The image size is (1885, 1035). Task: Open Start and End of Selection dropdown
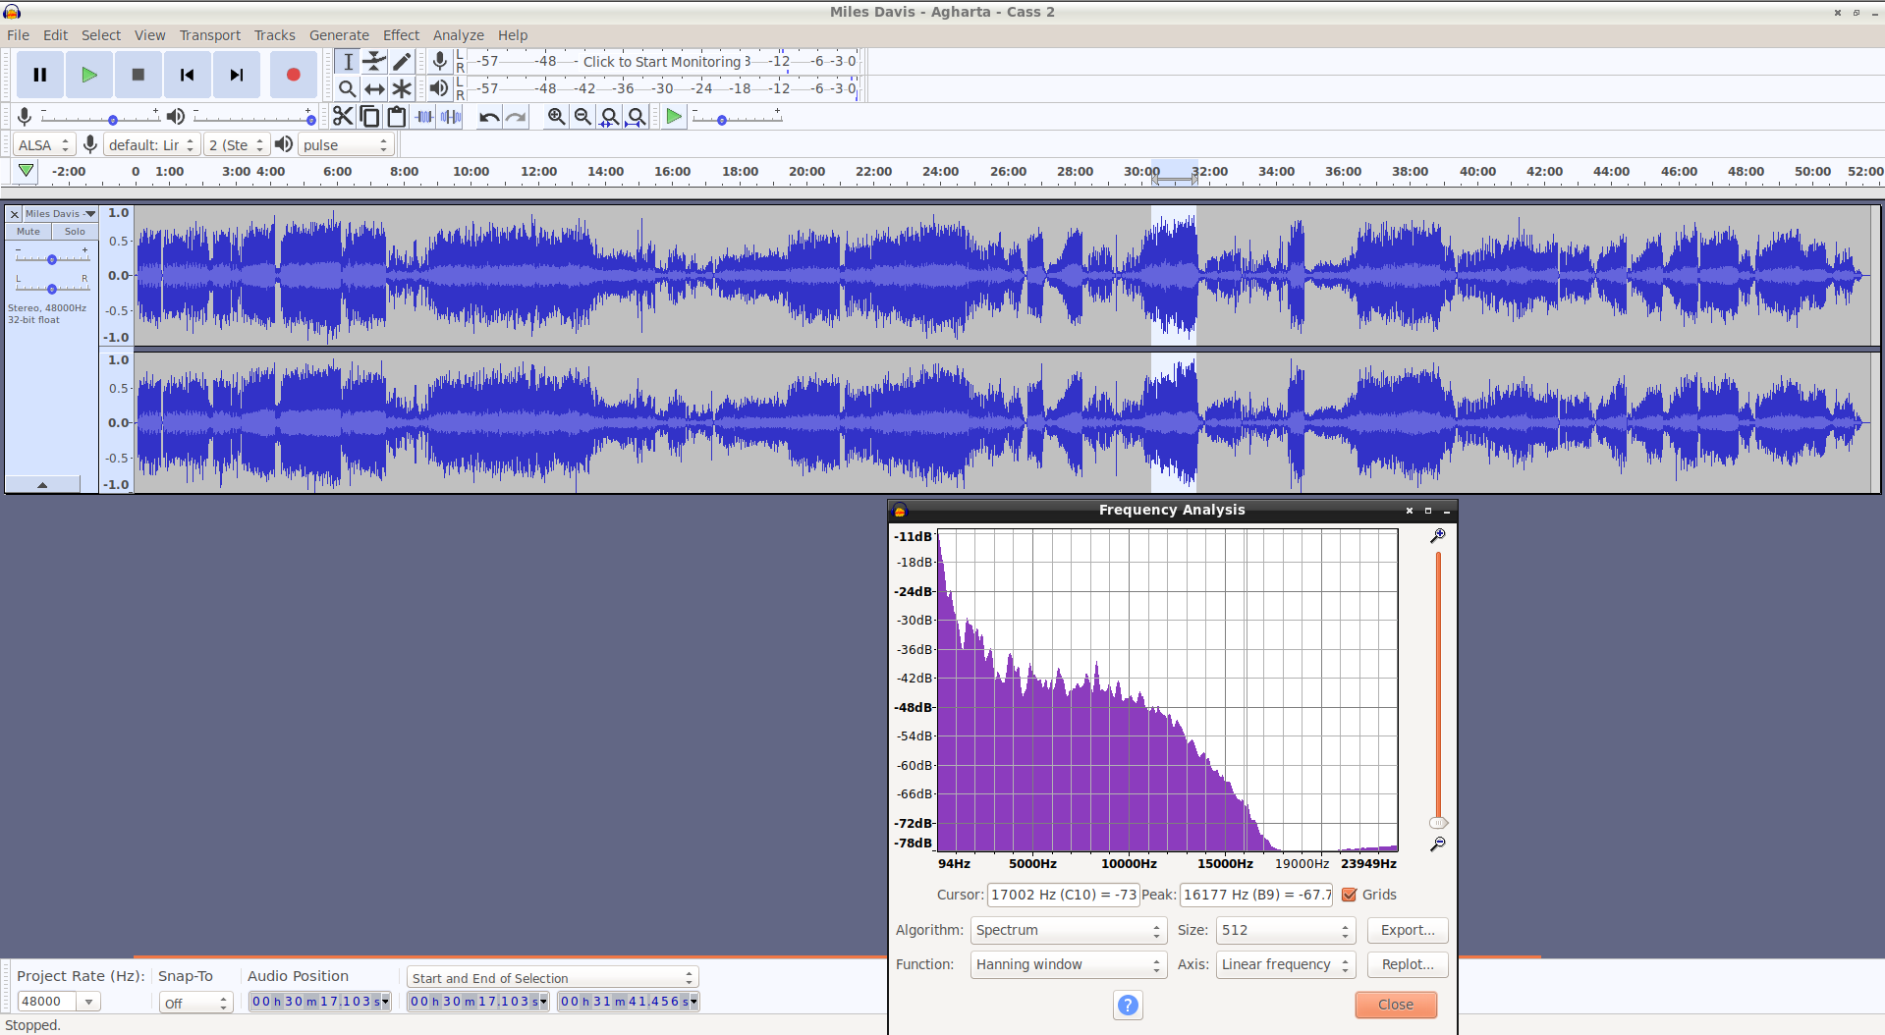[552, 978]
